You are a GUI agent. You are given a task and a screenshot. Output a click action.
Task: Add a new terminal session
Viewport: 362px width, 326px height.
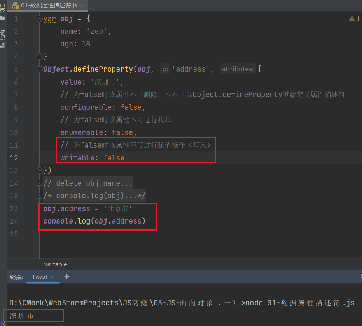[67, 277]
